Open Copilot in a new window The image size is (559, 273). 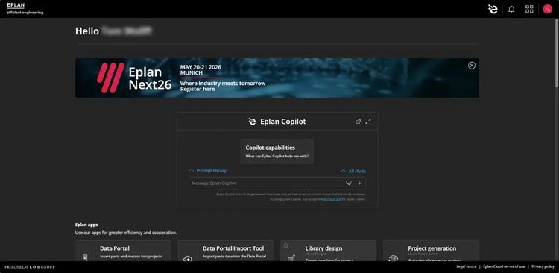[x=358, y=122]
